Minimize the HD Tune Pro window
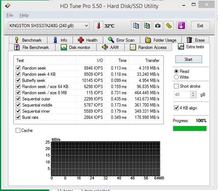 coord(184,5)
